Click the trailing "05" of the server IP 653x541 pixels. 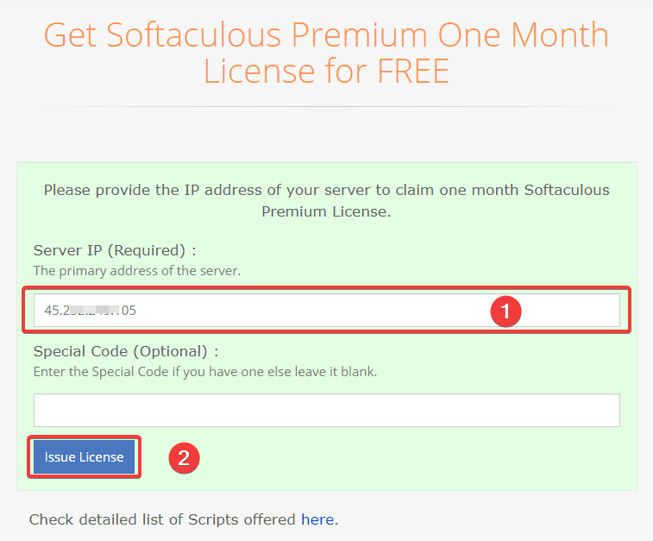[x=129, y=311]
